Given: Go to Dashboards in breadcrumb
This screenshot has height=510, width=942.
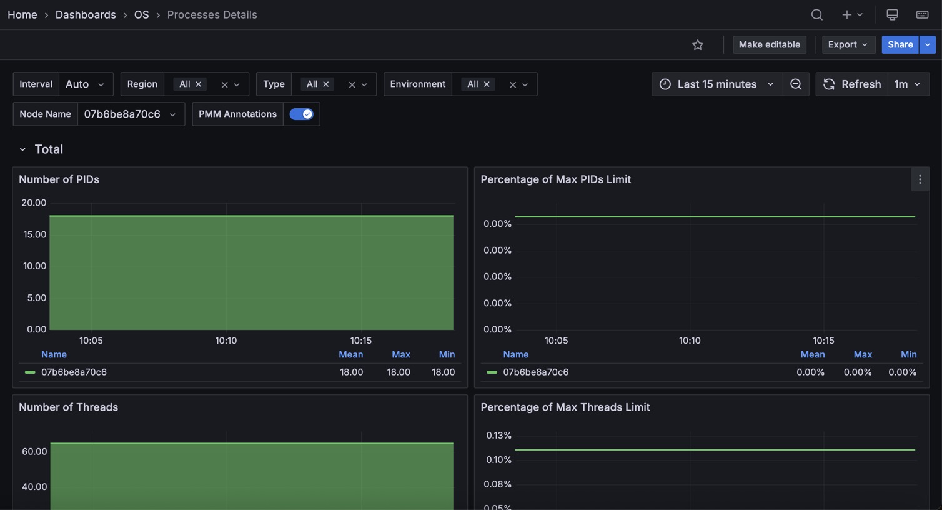Looking at the screenshot, I should [86, 14].
